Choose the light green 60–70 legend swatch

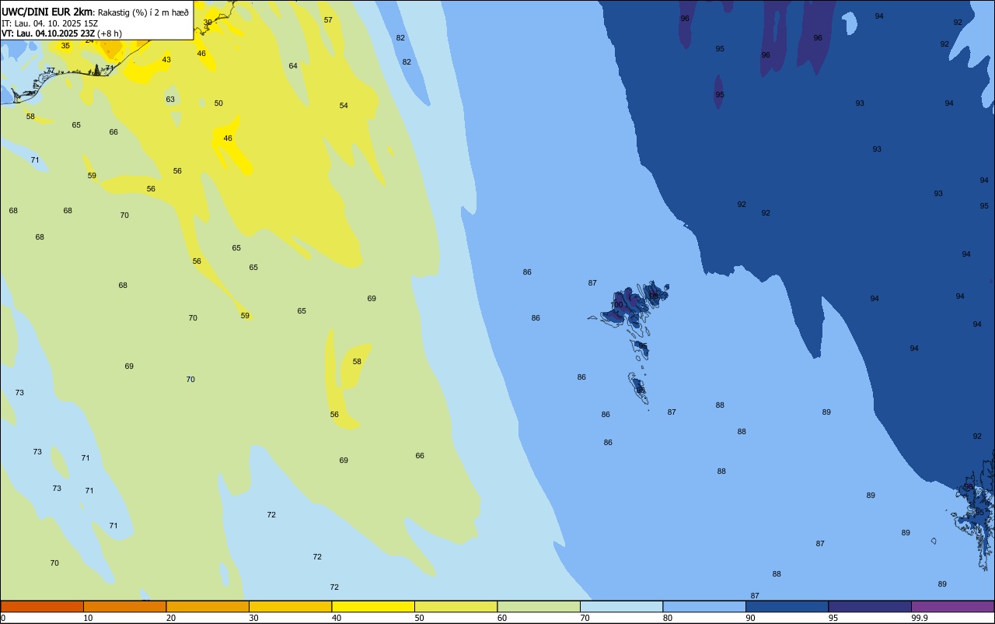coord(539,606)
